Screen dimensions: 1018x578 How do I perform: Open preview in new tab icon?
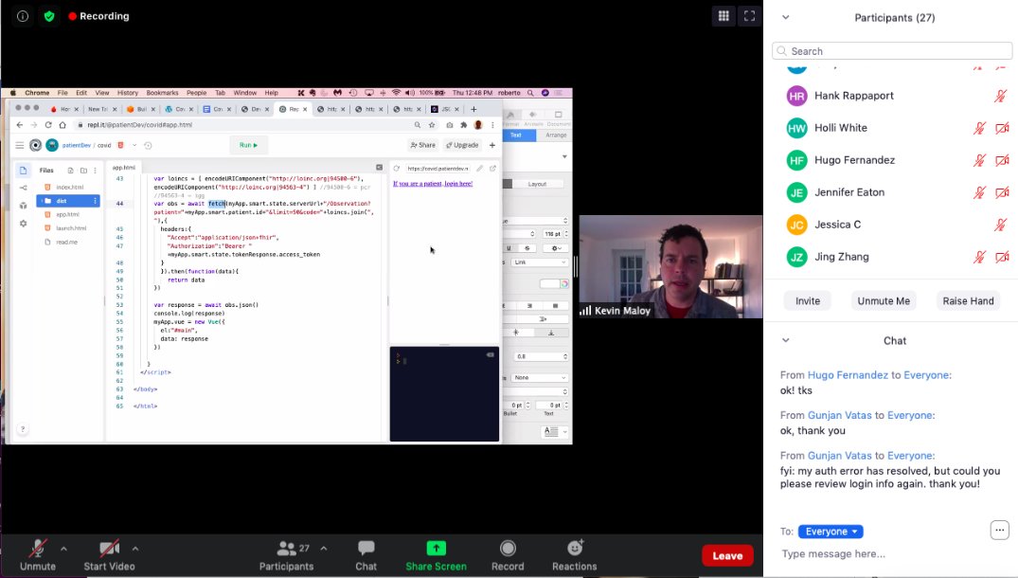pos(492,169)
